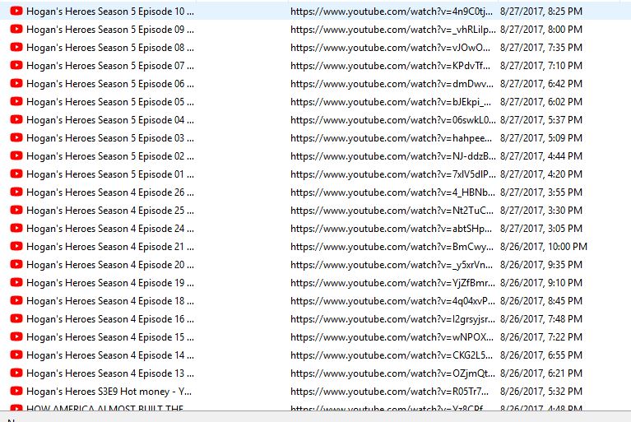
Task: Click YouTube icon for Season 5 Episode 09
Action: [16, 29]
